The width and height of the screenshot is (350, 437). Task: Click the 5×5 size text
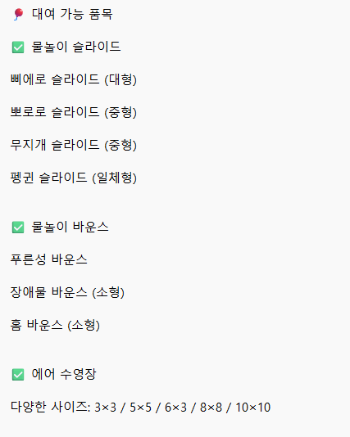point(140,408)
